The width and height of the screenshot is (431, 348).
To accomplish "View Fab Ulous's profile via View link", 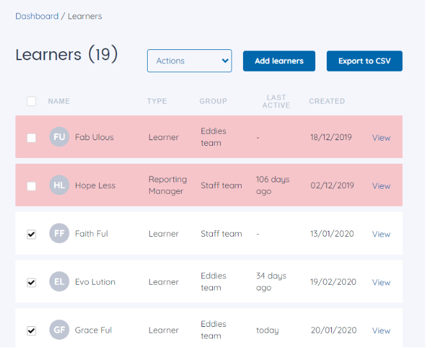I will tap(381, 138).
